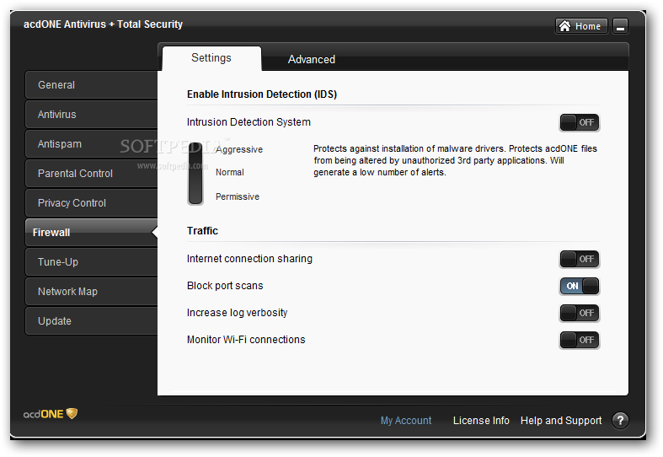The image size is (663, 457).
Task: Enable Monitor Wi-Fi connections
Action: (x=580, y=340)
